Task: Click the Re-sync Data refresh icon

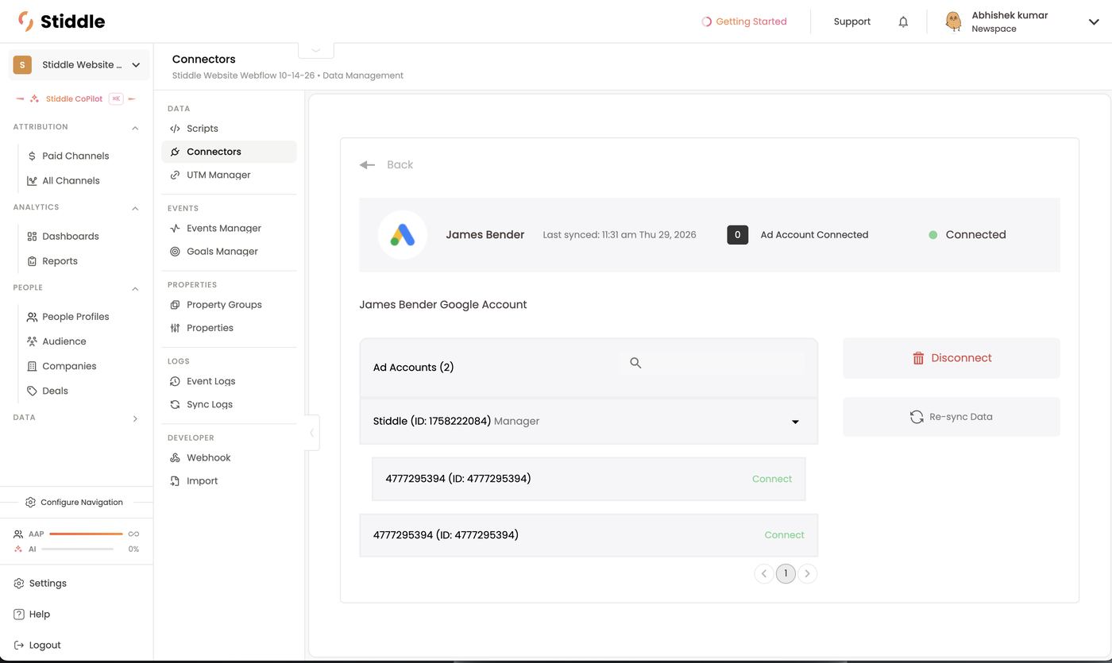Action: (x=917, y=417)
